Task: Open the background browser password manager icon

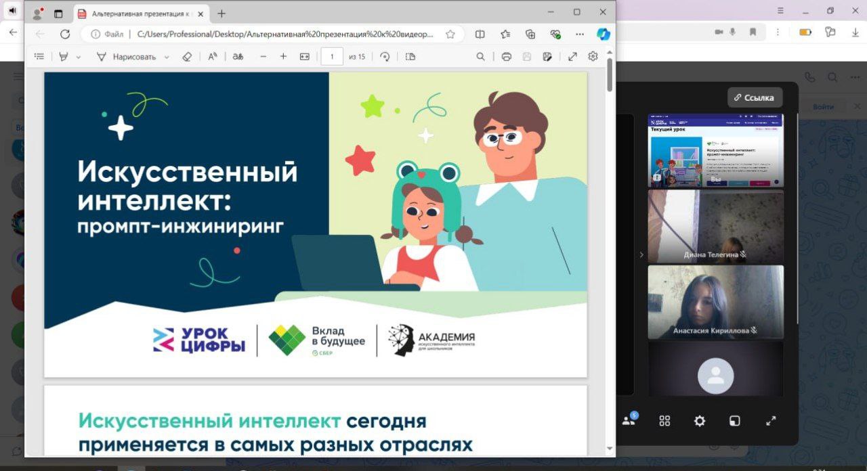Action: click(x=830, y=32)
